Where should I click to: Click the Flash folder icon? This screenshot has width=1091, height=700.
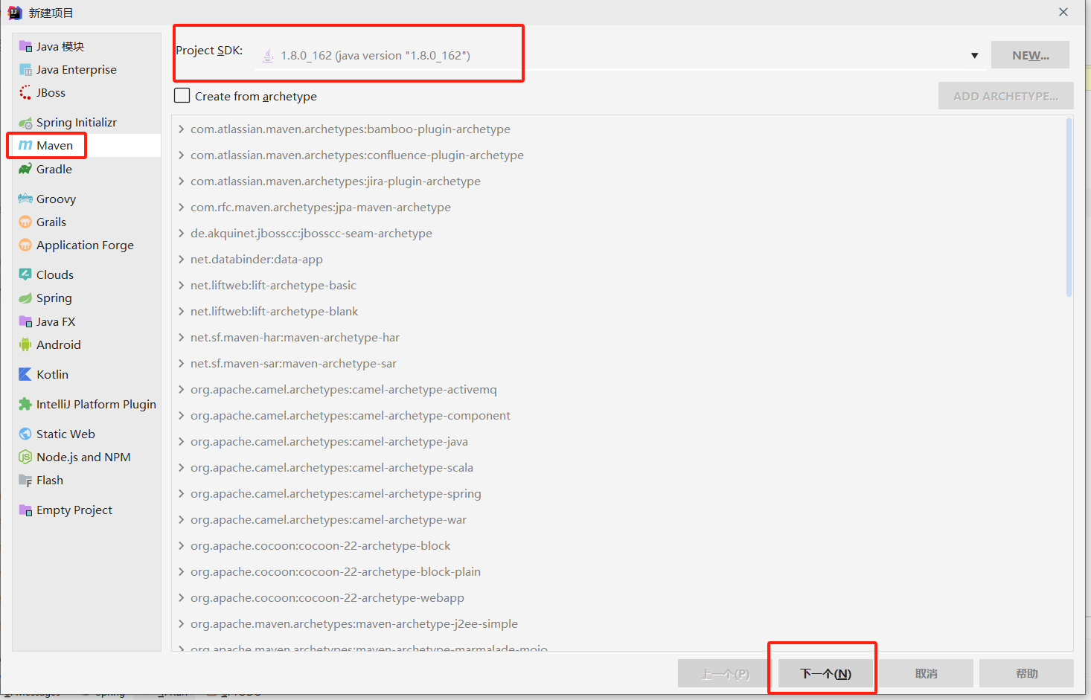[25, 481]
